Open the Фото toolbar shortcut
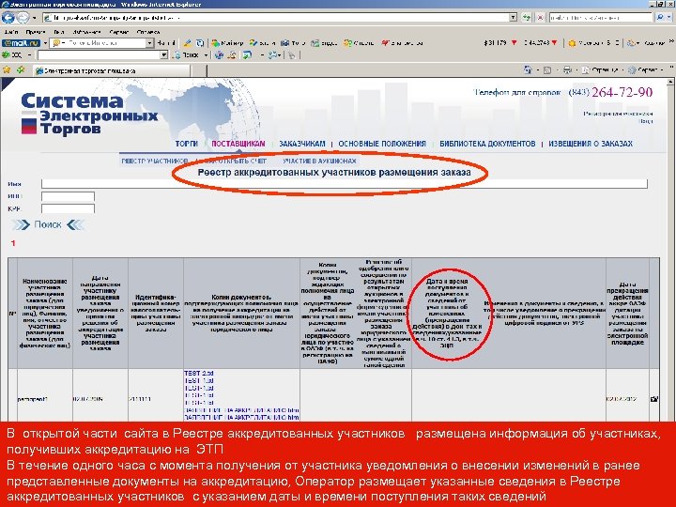 coord(293,43)
